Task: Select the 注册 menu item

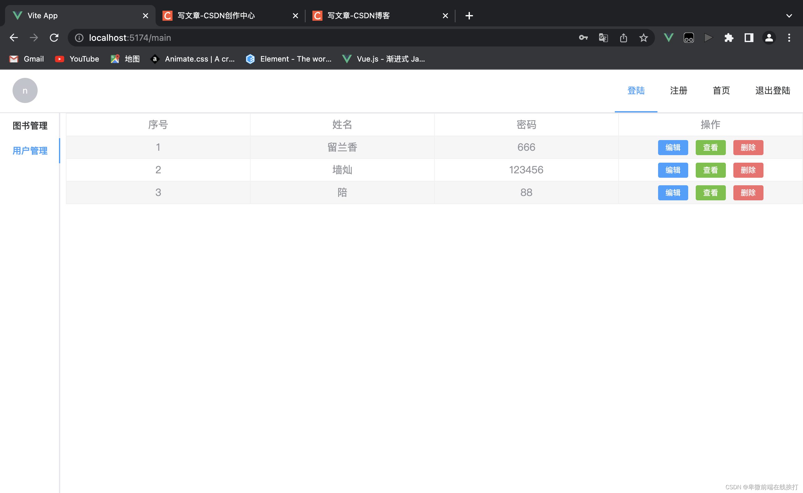Action: pos(678,91)
